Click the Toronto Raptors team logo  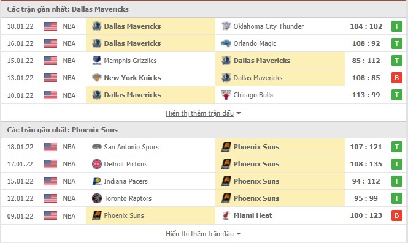point(97,198)
